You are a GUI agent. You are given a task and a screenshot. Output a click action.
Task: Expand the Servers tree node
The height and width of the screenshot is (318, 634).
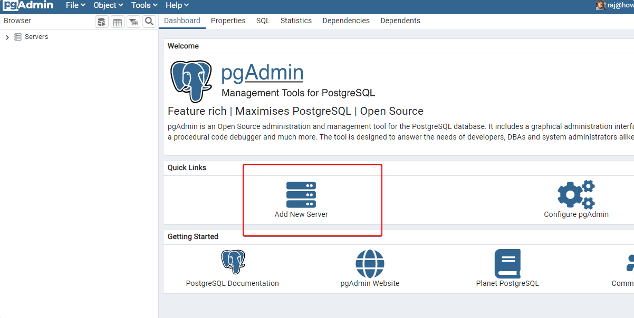[x=7, y=37]
